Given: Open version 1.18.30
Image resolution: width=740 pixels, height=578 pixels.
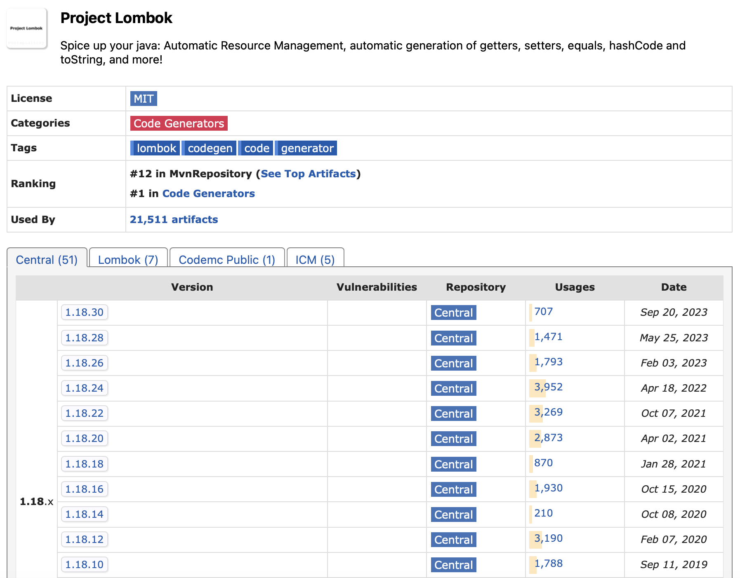Looking at the screenshot, I should 85,312.
